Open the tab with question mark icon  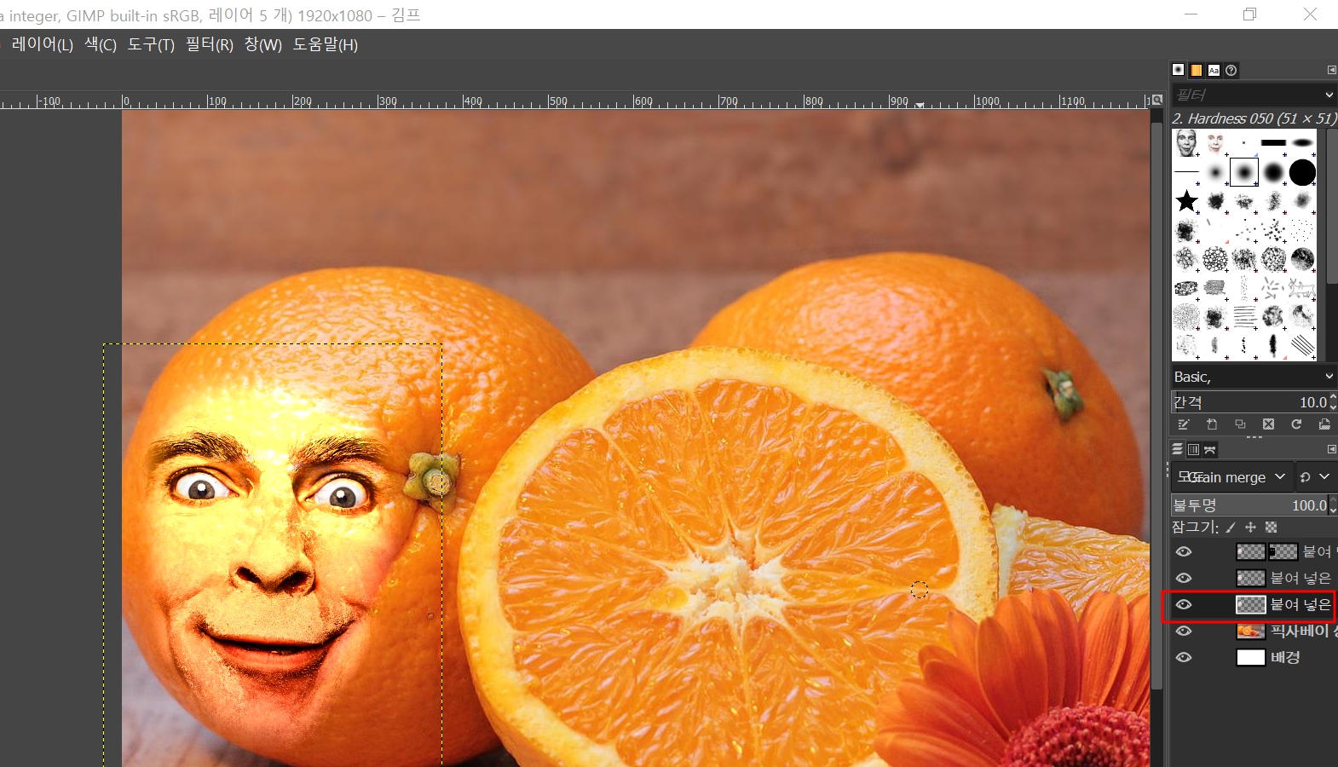point(1231,70)
